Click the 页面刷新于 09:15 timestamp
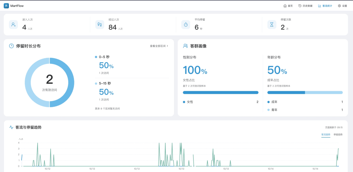This screenshot has height=172, width=353. [x=334, y=128]
